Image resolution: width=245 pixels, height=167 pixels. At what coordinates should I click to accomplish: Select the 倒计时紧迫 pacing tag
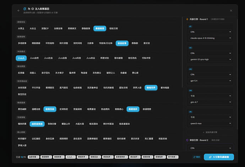point(108,124)
